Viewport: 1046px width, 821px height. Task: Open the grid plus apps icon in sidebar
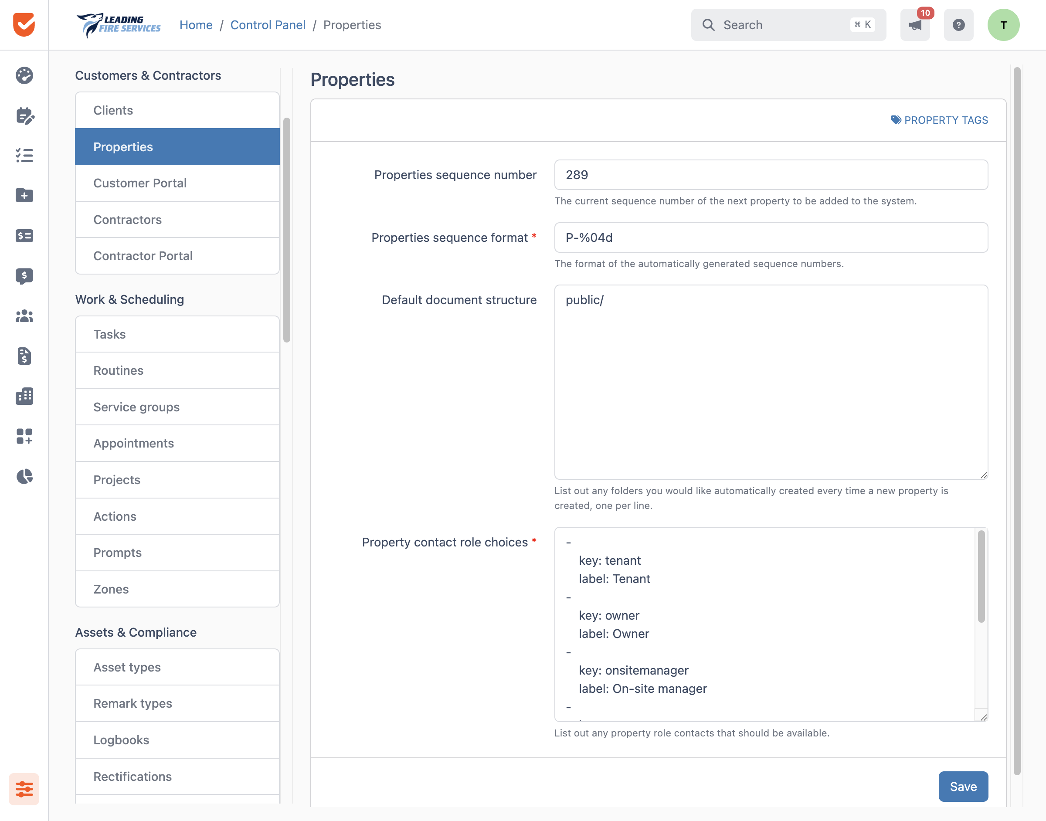[24, 436]
